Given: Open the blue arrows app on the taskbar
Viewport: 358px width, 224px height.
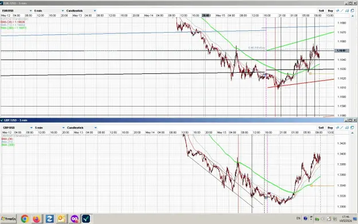Looking at the screenshot, I should [x=49, y=219].
